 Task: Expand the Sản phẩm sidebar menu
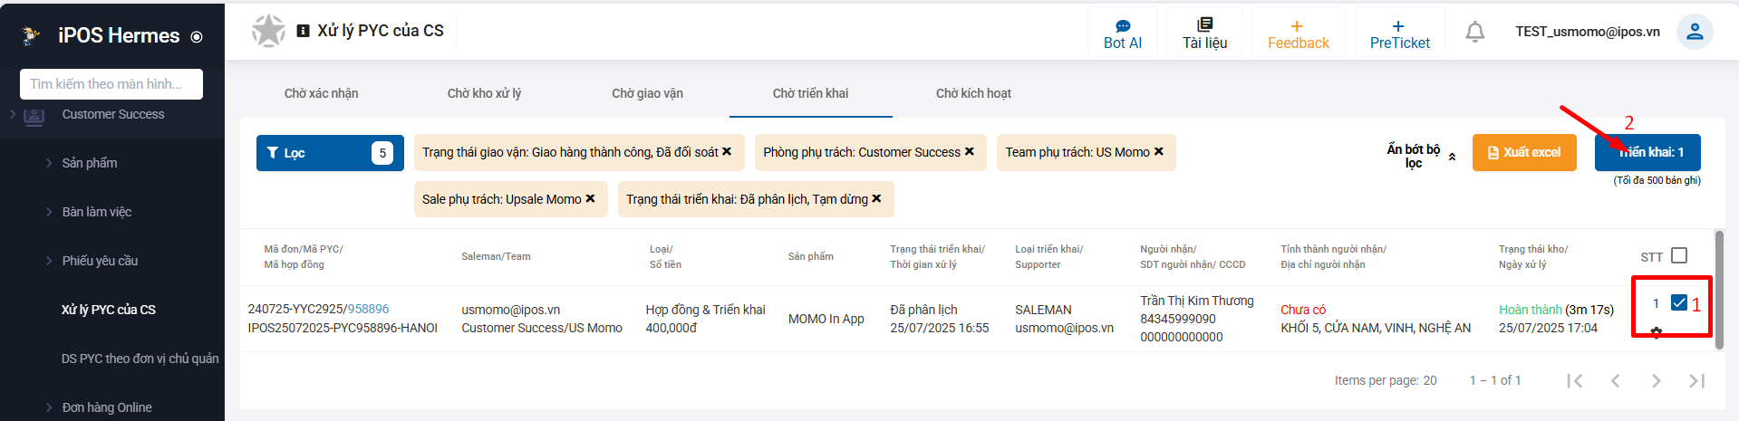(x=90, y=163)
